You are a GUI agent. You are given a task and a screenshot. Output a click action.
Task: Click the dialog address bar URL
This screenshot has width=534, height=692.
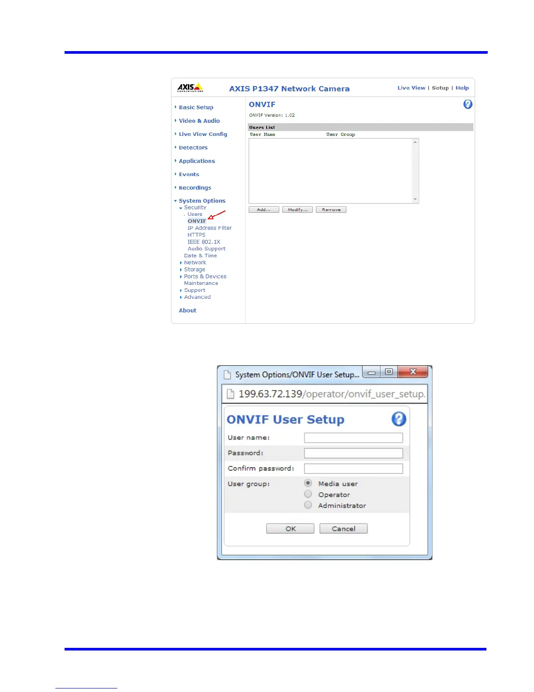coord(332,394)
